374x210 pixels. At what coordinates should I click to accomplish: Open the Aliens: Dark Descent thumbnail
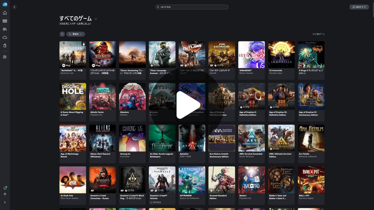103,138
